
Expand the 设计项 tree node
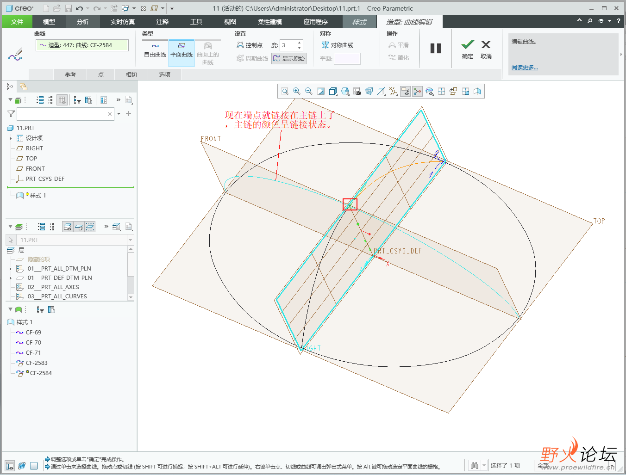tap(11, 138)
